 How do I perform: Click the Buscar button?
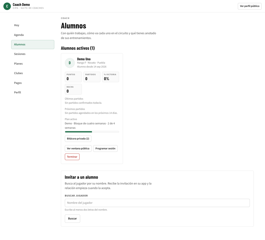pyautogui.click(x=73, y=219)
